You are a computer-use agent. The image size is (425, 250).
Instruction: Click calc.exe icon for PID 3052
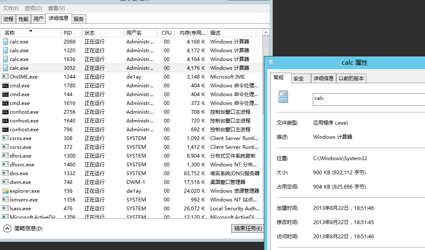(x=5, y=68)
